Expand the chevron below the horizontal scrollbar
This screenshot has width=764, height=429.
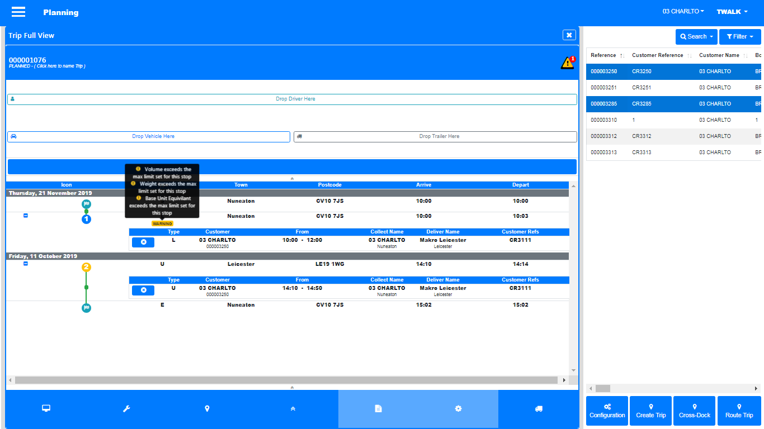pyautogui.click(x=292, y=387)
